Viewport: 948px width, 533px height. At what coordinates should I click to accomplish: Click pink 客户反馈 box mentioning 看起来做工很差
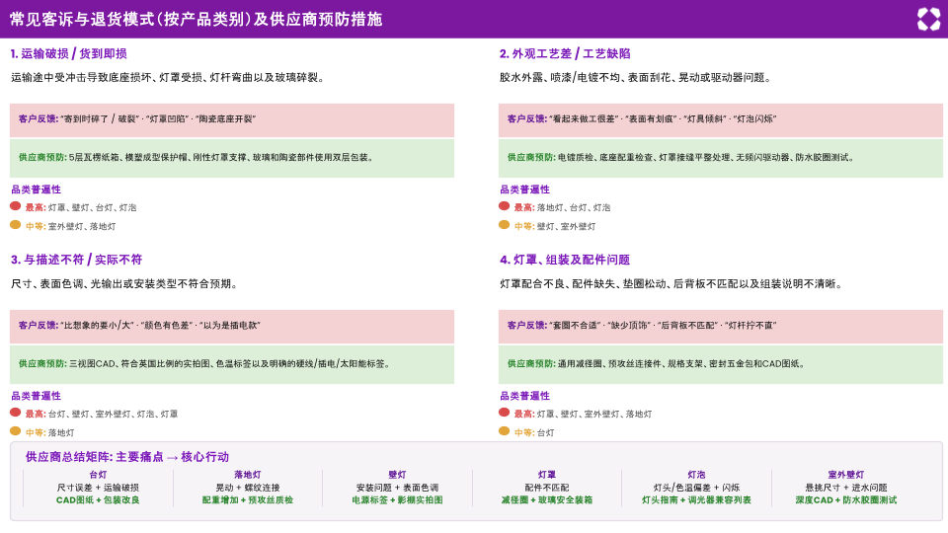(721, 119)
